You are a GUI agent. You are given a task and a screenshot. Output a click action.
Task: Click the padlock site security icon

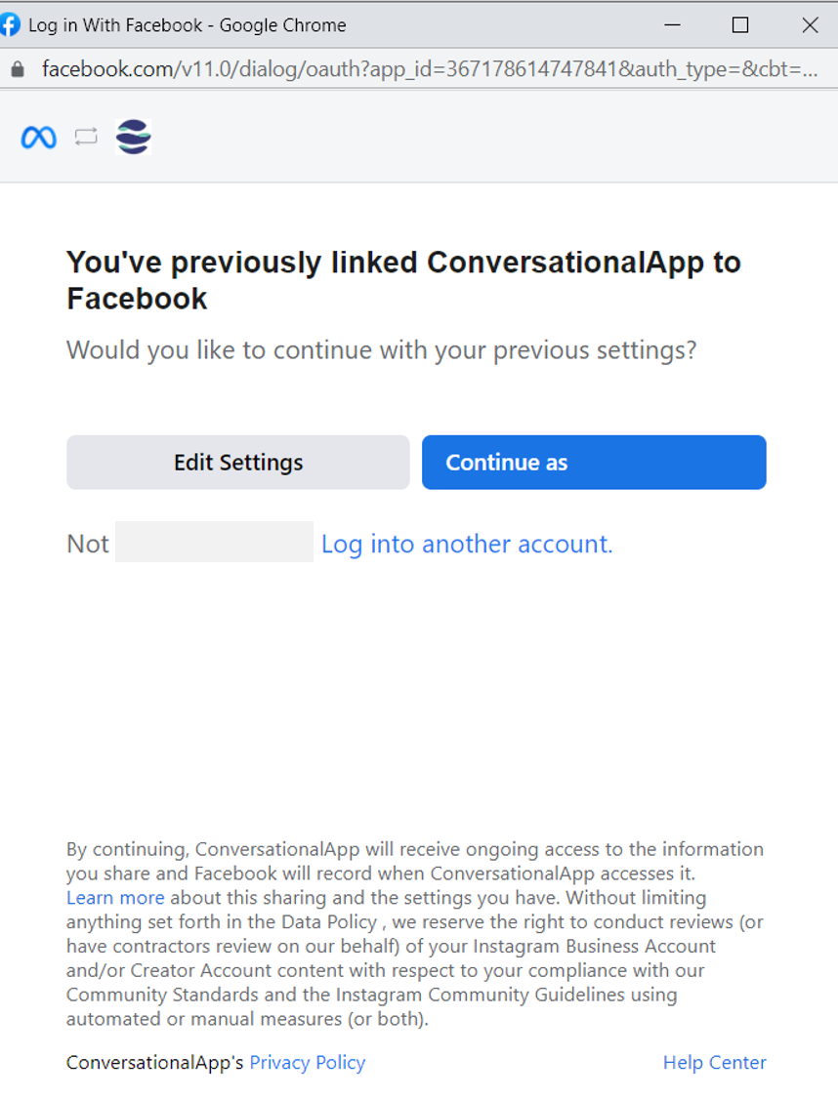pos(17,70)
